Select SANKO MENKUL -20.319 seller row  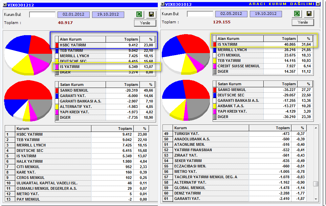[105, 91]
